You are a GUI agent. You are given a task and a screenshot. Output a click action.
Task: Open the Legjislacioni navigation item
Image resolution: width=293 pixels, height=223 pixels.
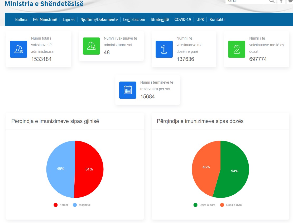pos(134,19)
